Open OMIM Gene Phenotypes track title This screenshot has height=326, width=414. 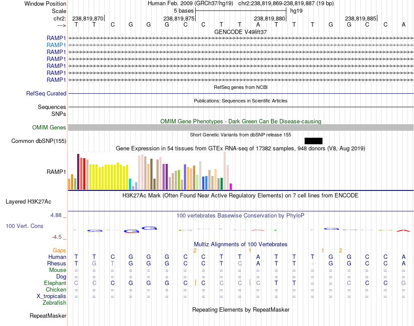241,122
